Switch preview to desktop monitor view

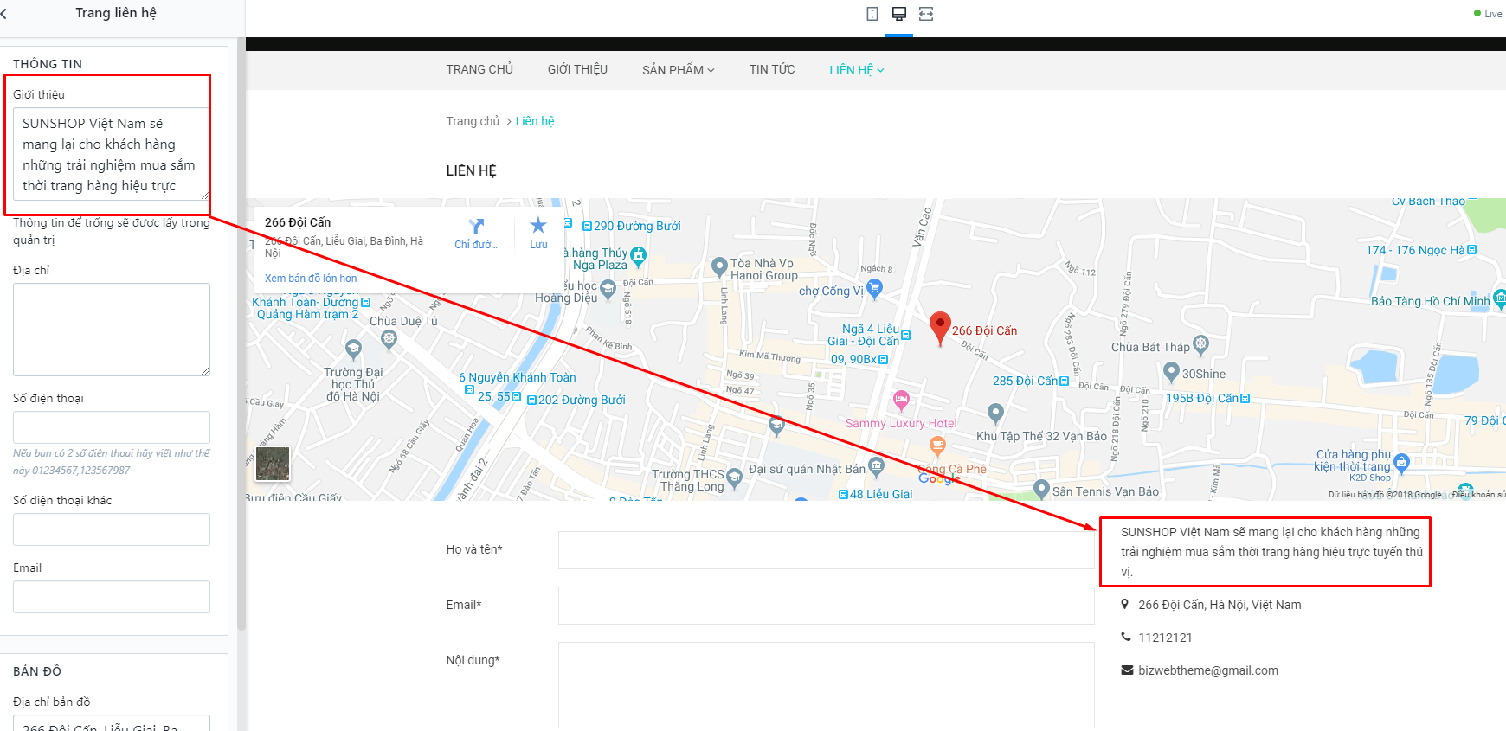click(899, 14)
